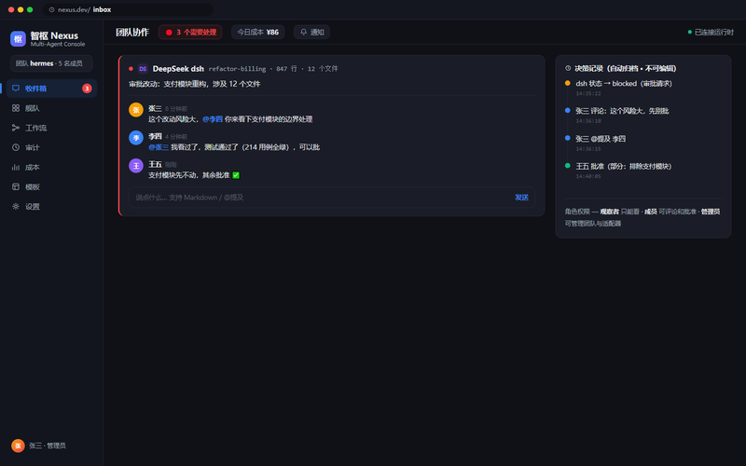Image resolution: width=746 pixels, height=466 pixels.
Task: Open the 今日成本 ¥86 chip
Action: pos(258,32)
